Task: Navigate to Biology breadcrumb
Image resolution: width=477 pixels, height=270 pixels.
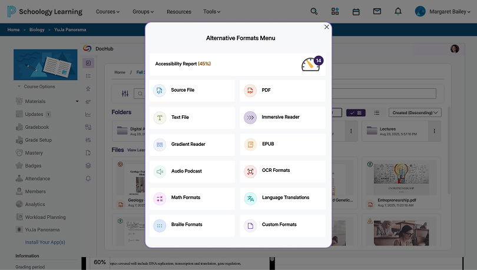Action: pos(37,30)
